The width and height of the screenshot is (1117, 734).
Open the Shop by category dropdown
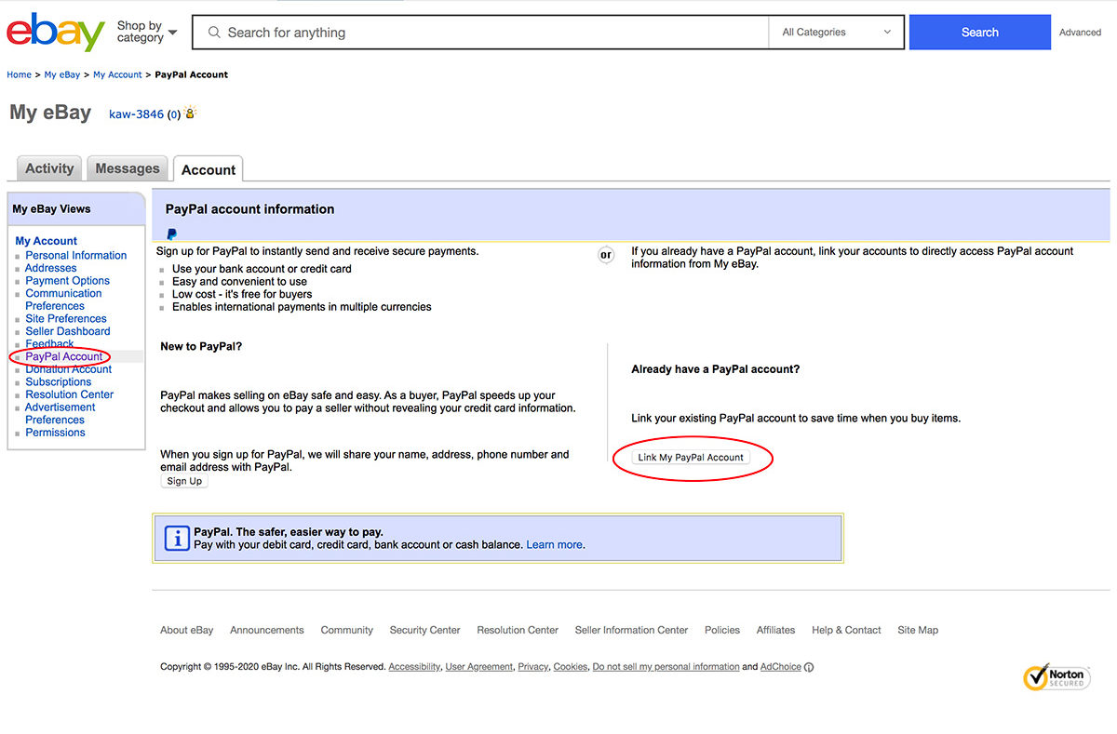(146, 33)
